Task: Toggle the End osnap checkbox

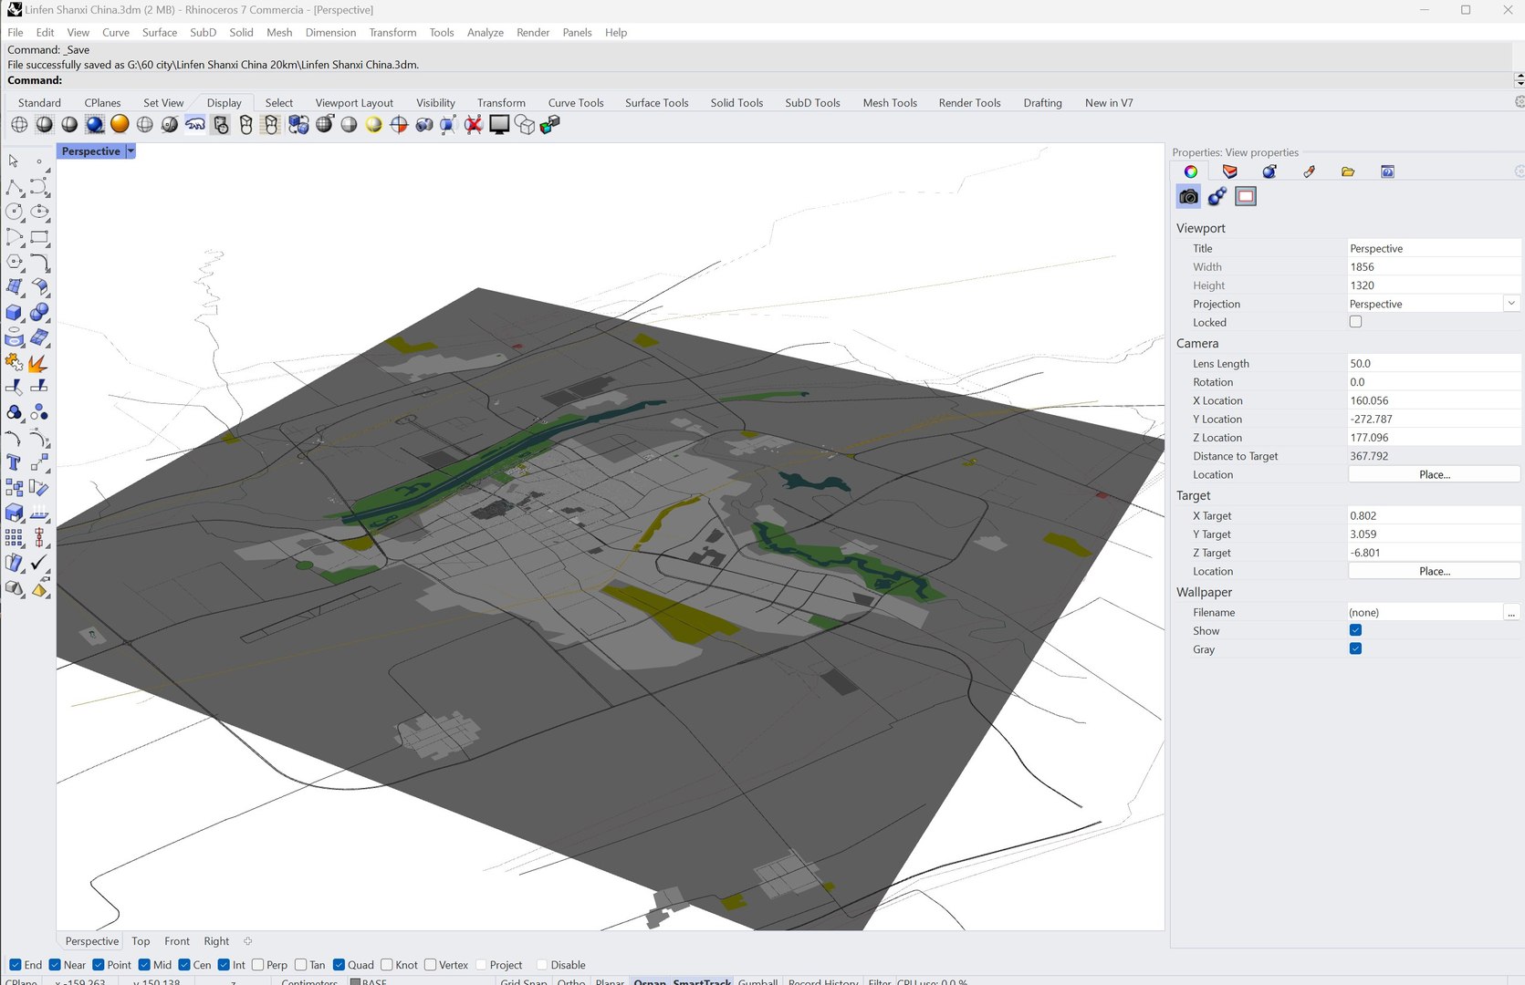Action: (15, 965)
